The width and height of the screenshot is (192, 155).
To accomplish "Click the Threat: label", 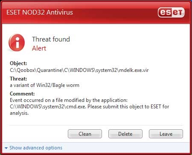I will [x=18, y=79].
